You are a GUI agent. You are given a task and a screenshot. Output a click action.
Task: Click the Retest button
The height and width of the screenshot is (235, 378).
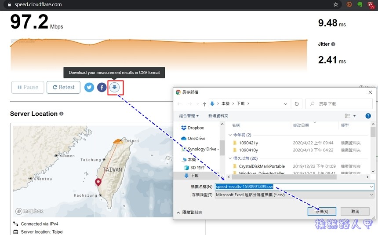pos(63,87)
